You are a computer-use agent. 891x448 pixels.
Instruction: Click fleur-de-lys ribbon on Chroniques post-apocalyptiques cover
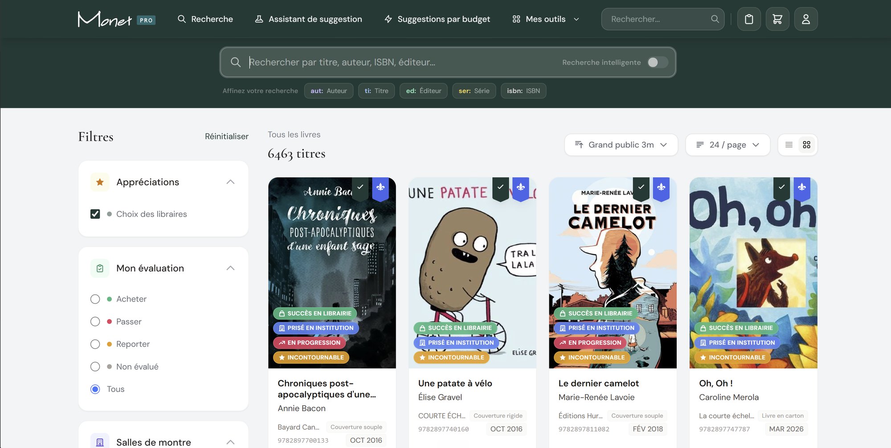click(380, 189)
